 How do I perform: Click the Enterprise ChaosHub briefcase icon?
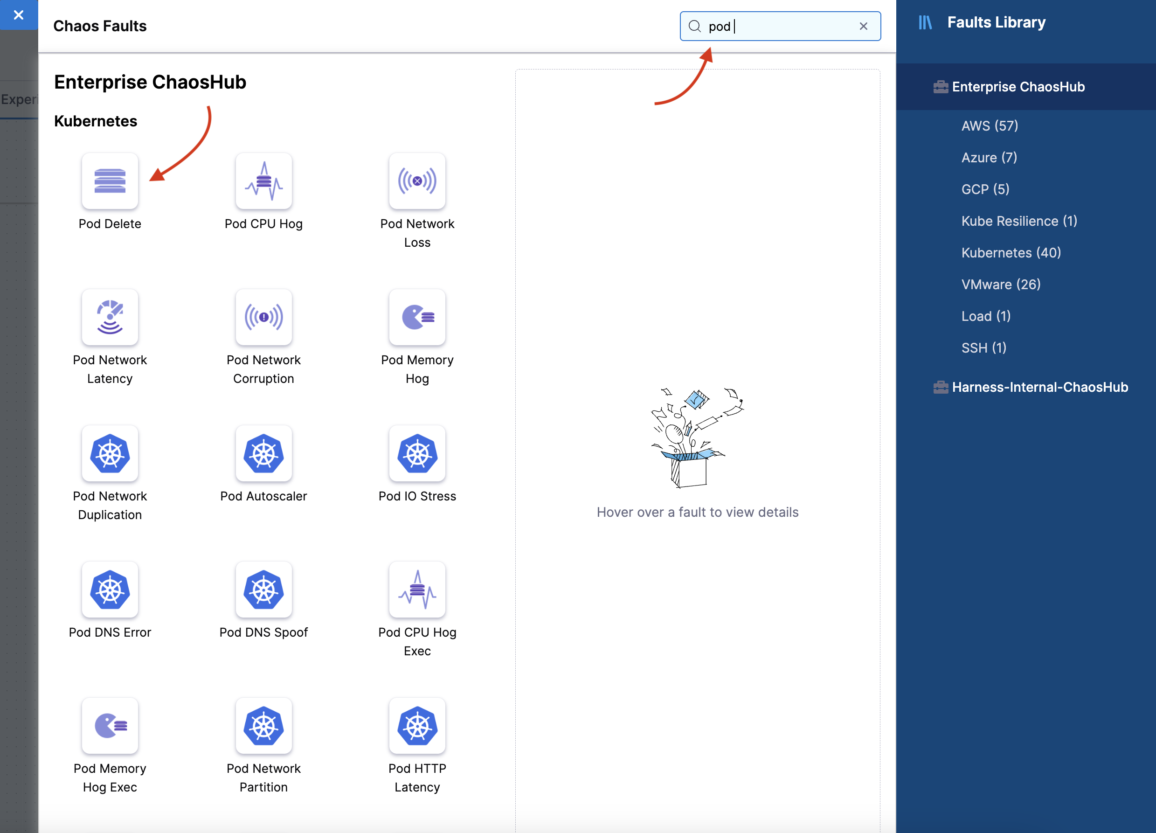pos(941,87)
